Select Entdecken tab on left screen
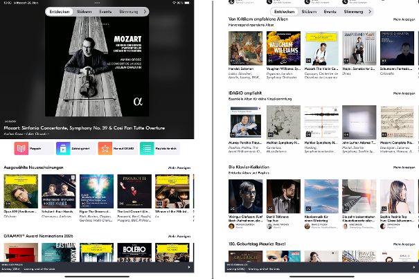419x279 pixels. [60, 12]
